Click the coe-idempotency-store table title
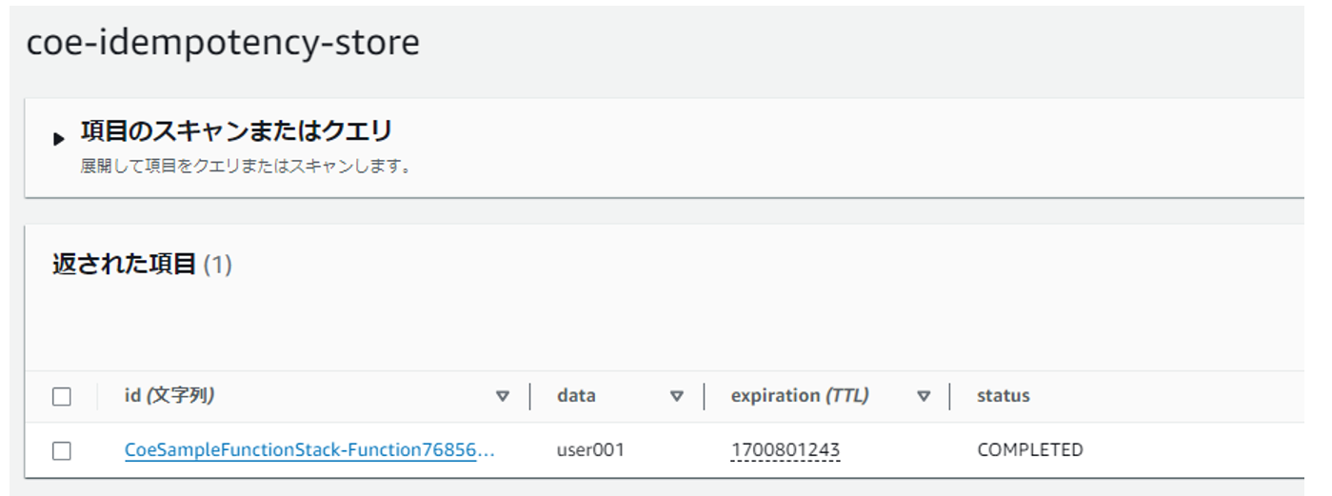Image resolution: width=1332 pixels, height=496 pixels. 223,44
